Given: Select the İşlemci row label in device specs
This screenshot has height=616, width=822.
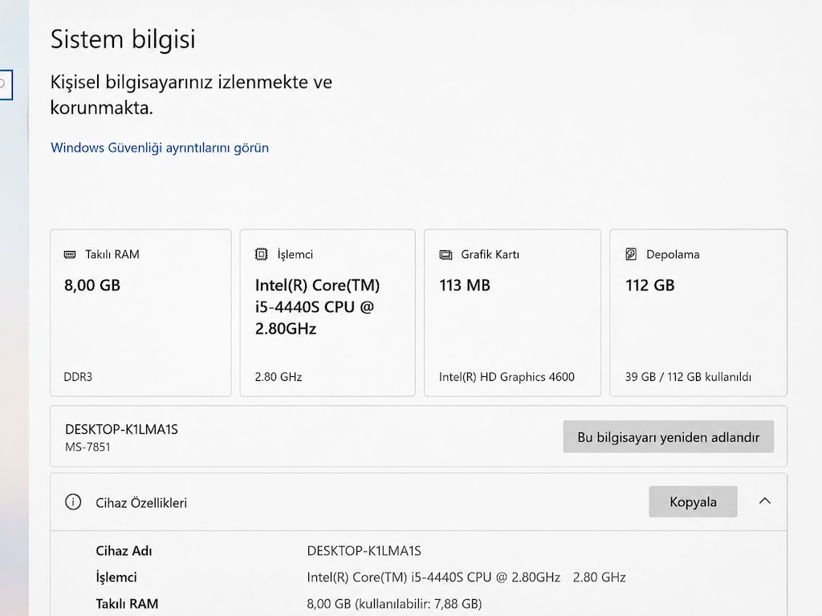Looking at the screenshot, I should [x=116, y=577].
